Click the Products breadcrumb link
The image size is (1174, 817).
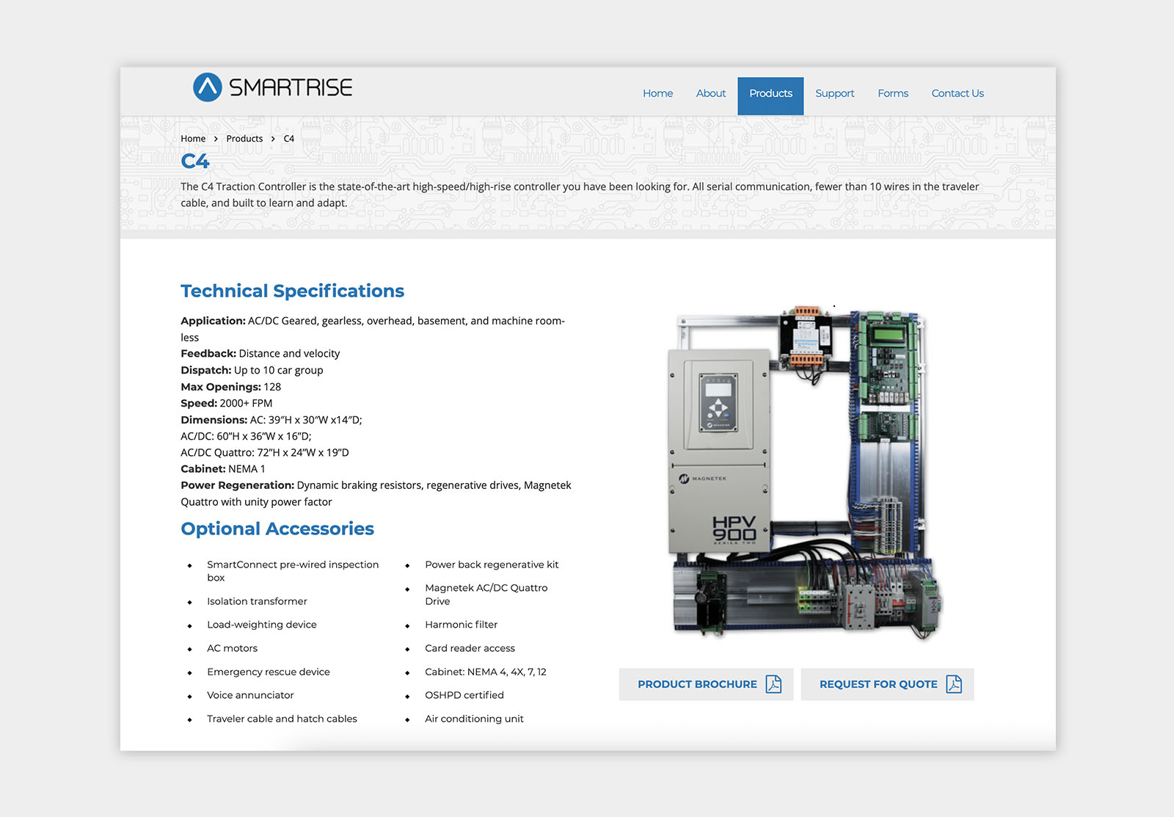(x=244, y=139)
